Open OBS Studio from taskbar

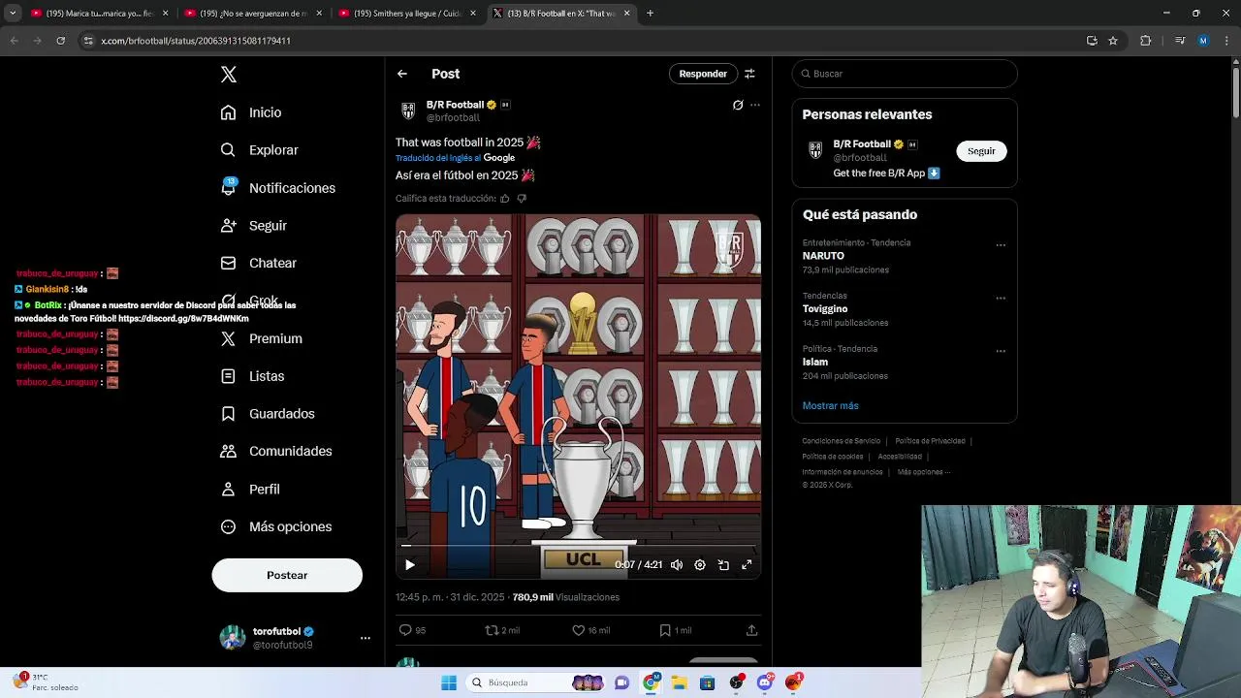tap(737, 682)
